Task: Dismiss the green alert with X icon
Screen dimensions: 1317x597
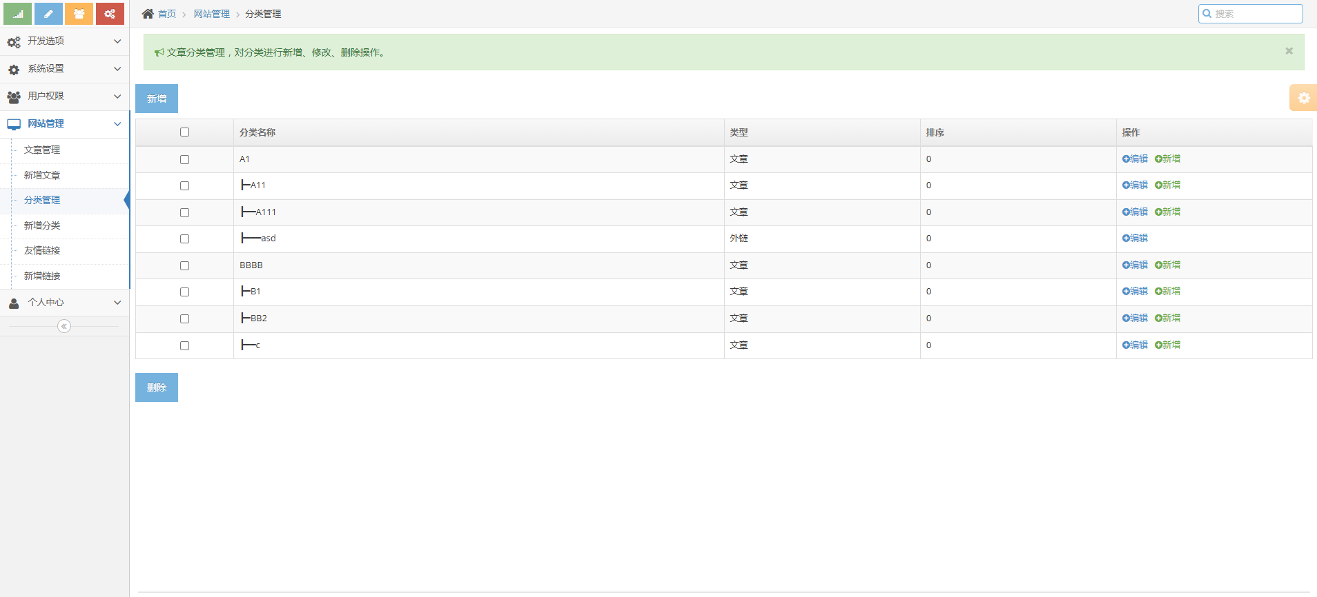Action: click(x=1289, y=51)
